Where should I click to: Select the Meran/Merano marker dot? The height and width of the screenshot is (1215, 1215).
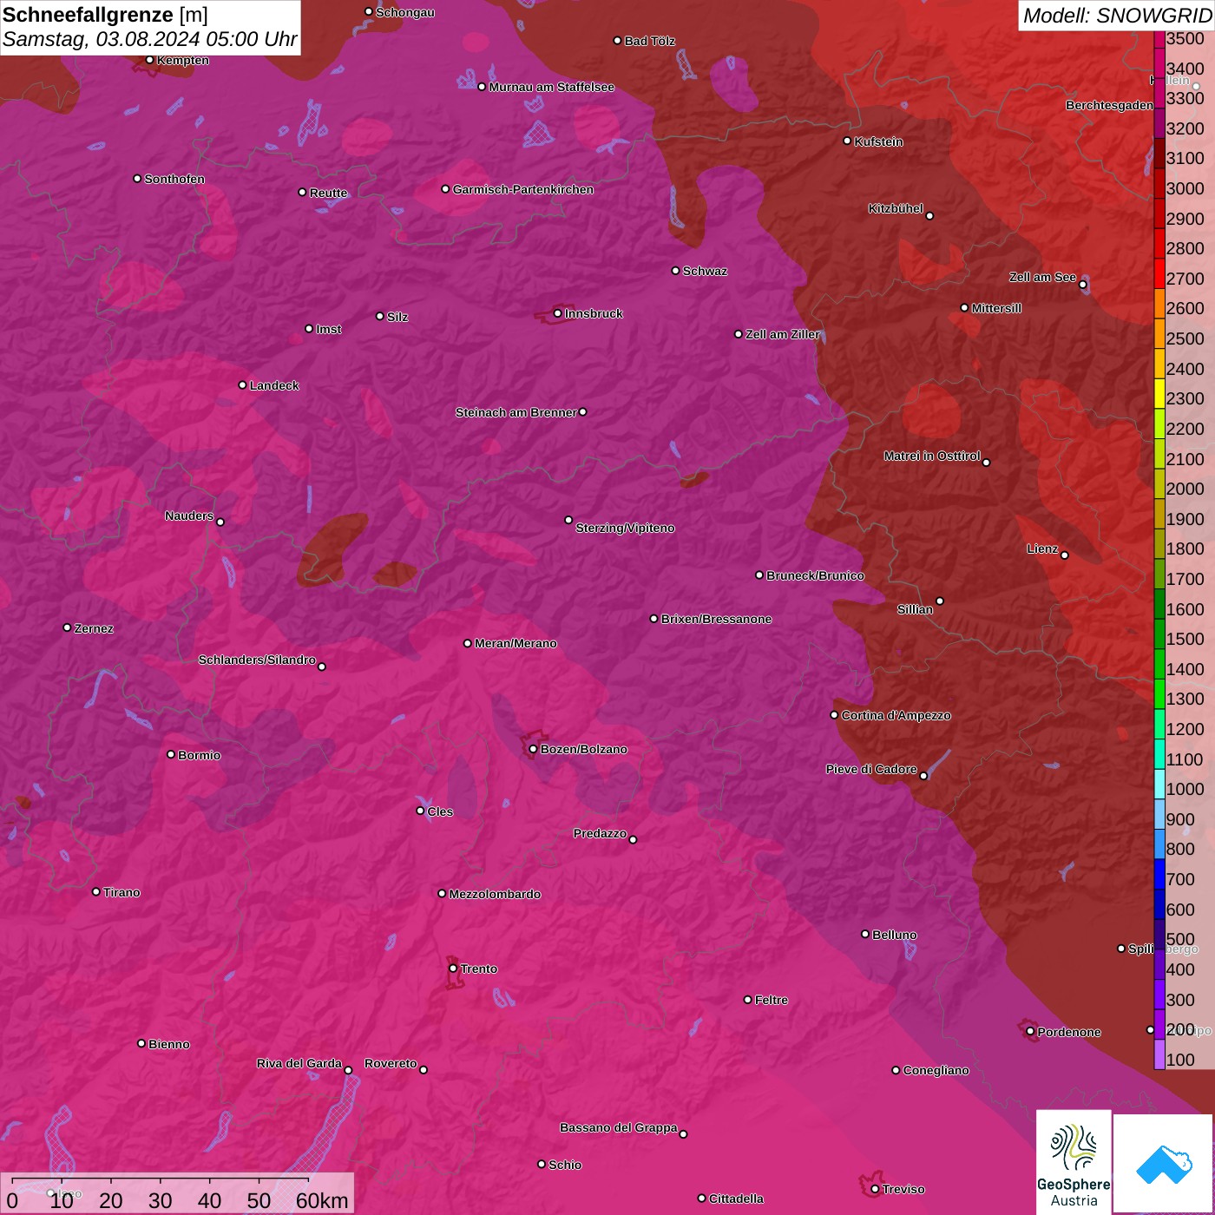click(x=467, y=643)
